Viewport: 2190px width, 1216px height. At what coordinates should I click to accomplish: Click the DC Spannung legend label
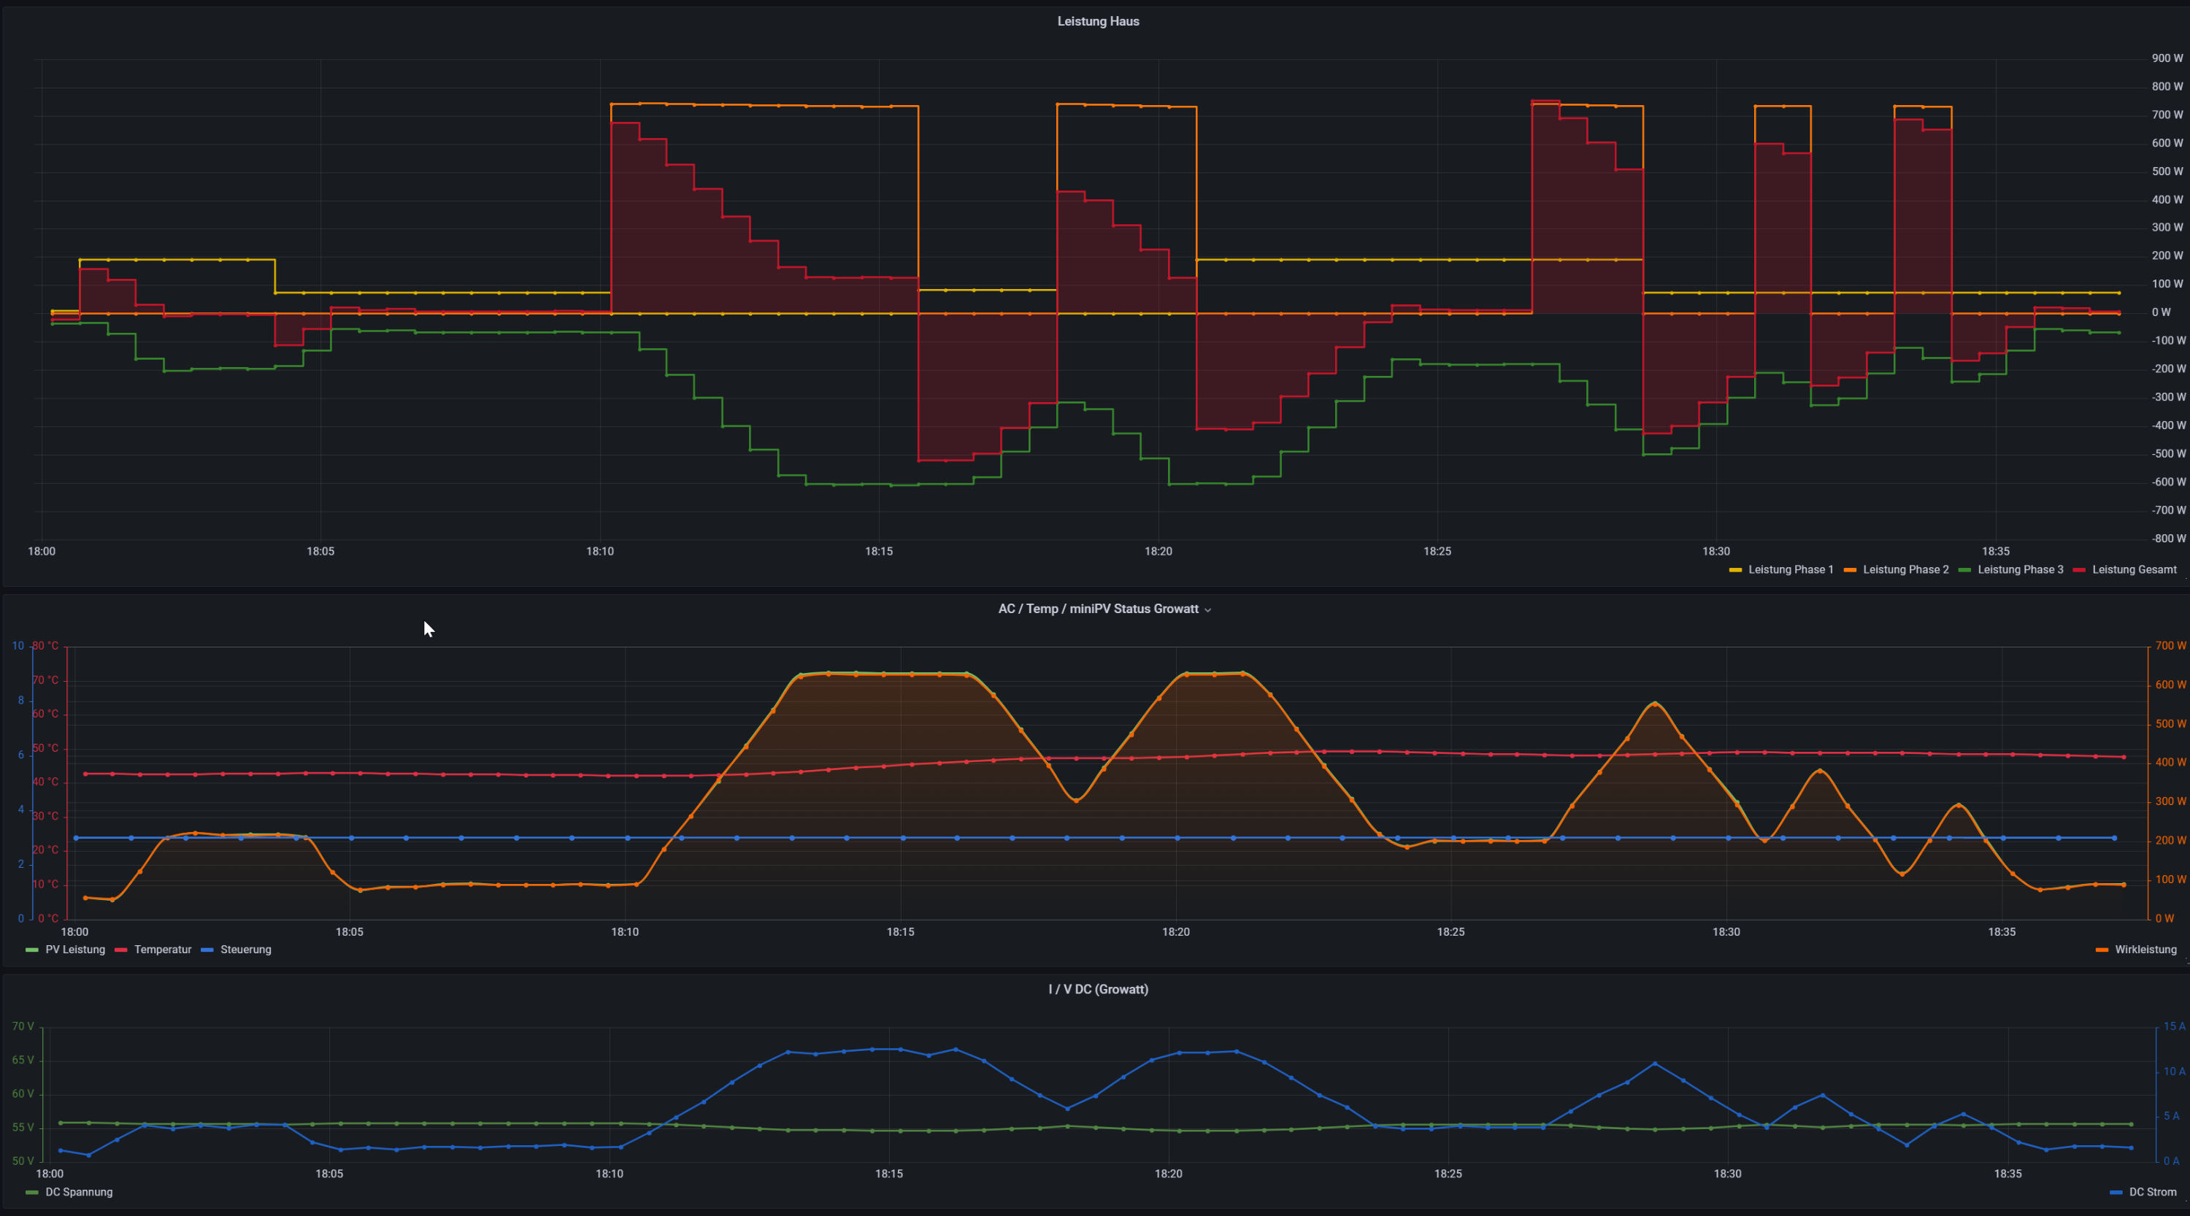(x=79, y=1191)
